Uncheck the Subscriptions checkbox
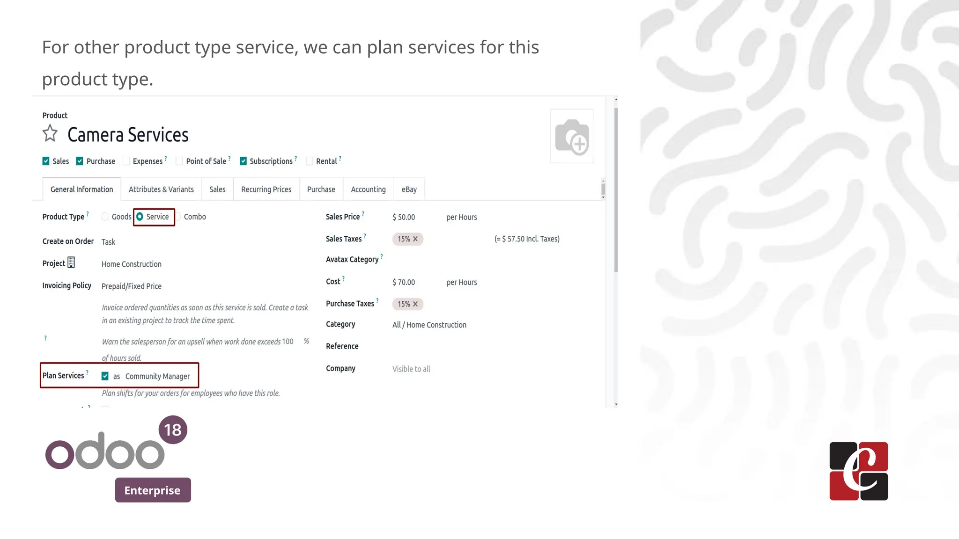The height and width of the screenshot is (539, 959). (243, 161)
